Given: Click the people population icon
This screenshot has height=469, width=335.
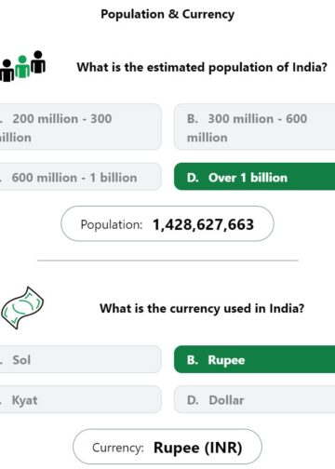Looking at the screenshot, I should click(22, 66).
